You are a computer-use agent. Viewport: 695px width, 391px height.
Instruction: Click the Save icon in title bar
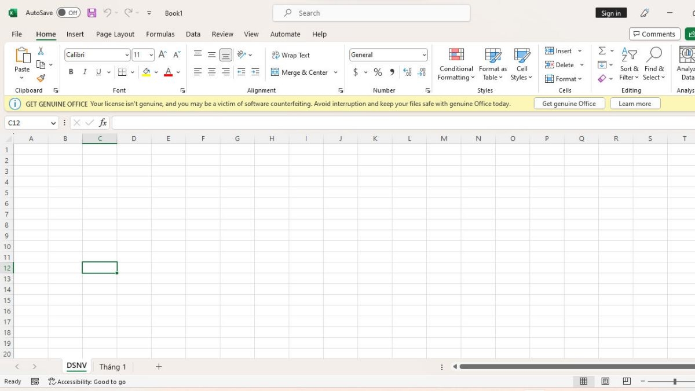[92, 13]
